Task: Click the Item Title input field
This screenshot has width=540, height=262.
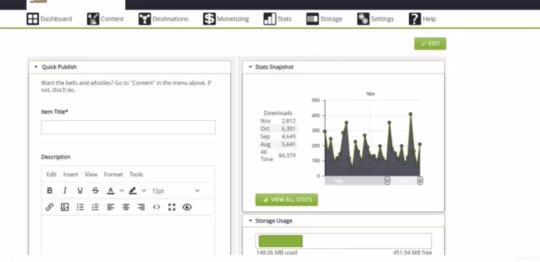Action: coord(129,127)
